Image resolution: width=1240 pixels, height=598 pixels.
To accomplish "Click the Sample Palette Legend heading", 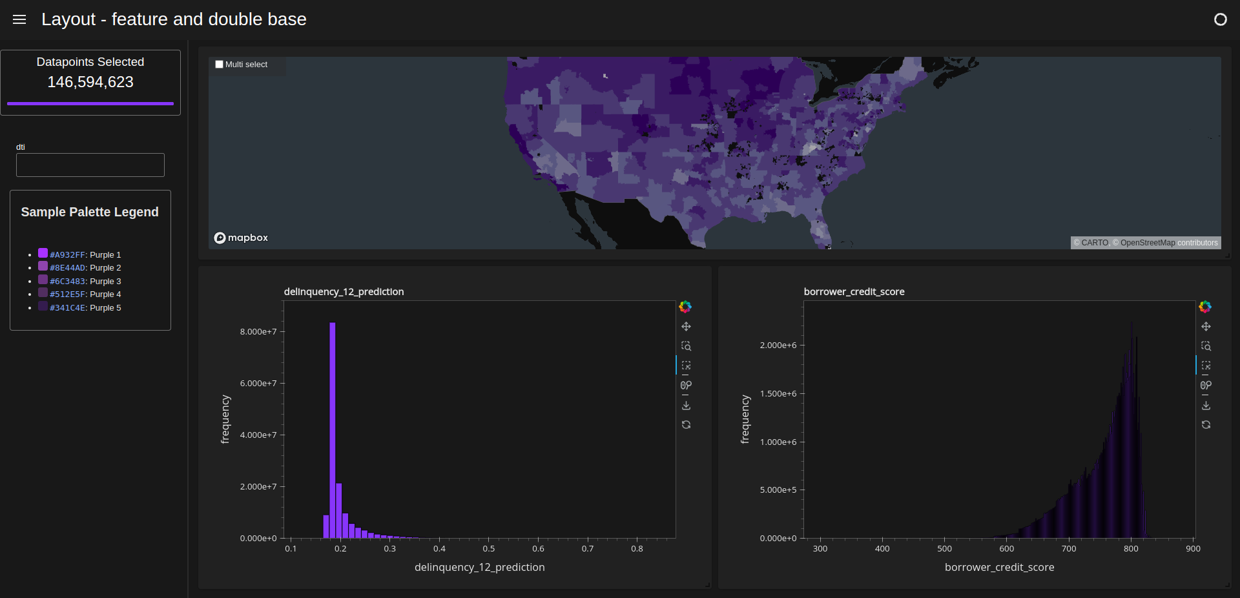I will pos(90,212).
